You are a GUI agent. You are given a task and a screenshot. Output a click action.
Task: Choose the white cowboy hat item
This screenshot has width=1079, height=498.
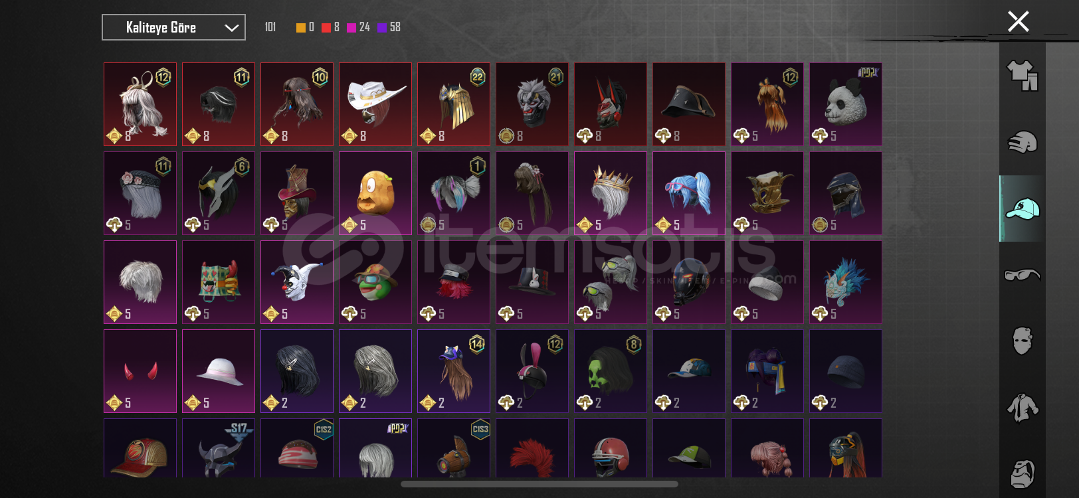375,104
